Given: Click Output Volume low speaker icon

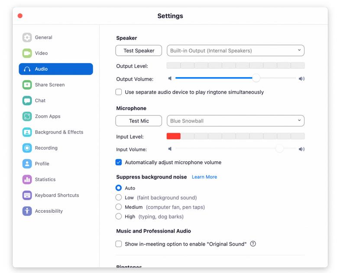Looking at the screenshot, I should pyautogui.click(x=170, y=78).
